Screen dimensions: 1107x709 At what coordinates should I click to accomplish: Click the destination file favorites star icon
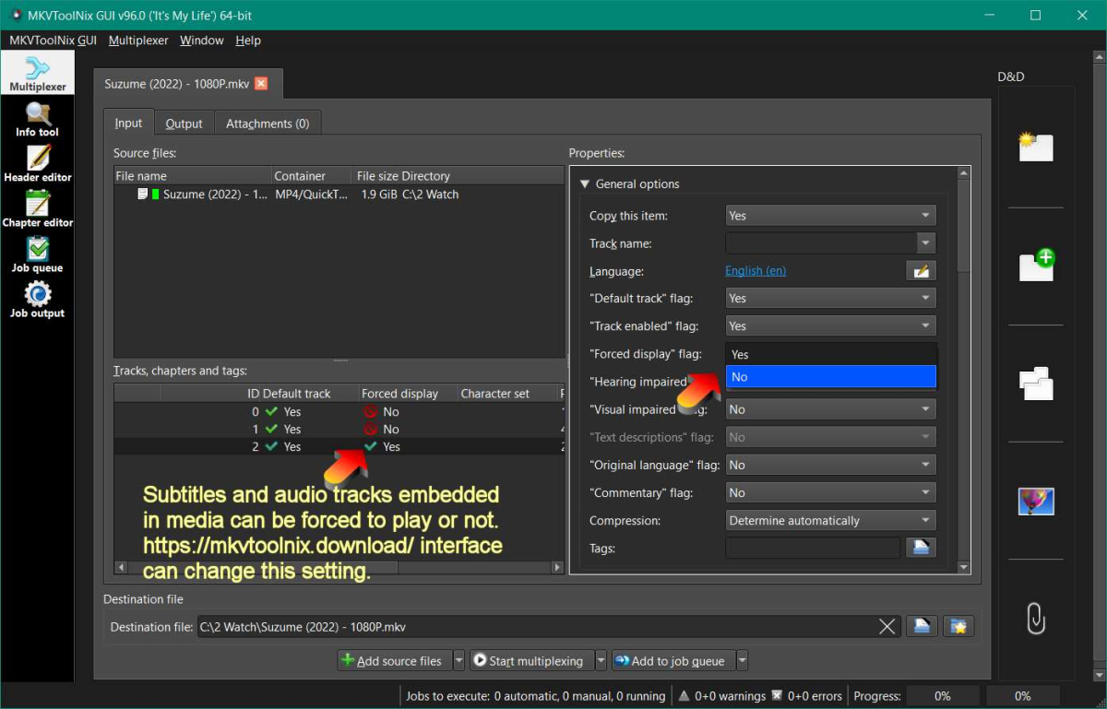958,626
